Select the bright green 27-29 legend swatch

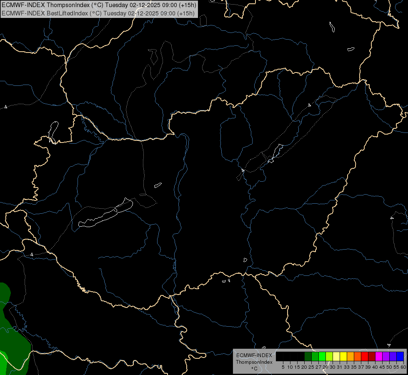coord(322,356)
